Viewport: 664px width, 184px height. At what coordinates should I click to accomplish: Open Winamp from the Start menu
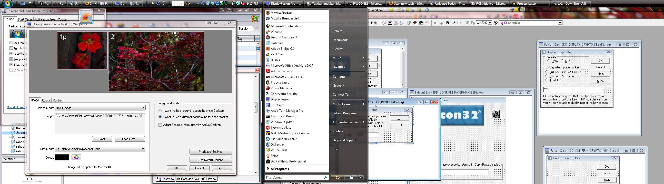pyautogui.click(x=276, y=32)
